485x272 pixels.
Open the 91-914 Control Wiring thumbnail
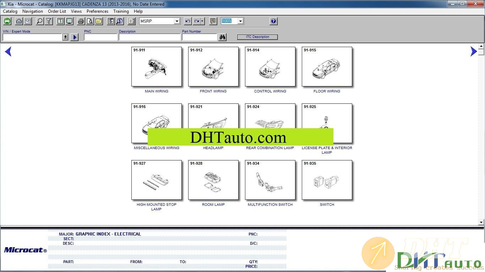pyautogui.click(x=270, y=67)
